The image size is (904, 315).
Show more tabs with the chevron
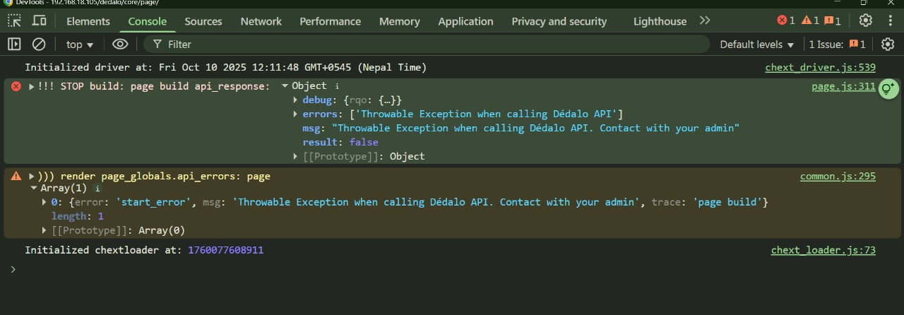(x=704, y=21)
